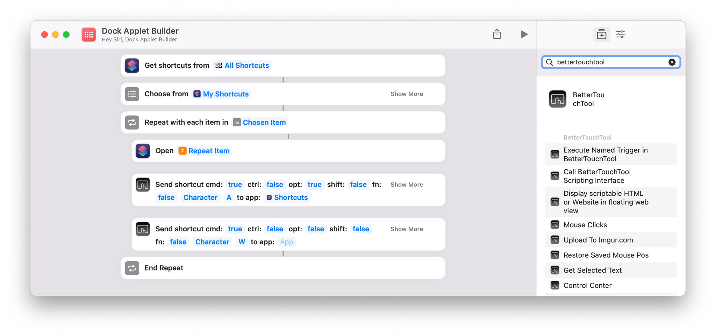Open the Action Library panel icon
Screen dimensions: 716x336
tap(601, 34)
